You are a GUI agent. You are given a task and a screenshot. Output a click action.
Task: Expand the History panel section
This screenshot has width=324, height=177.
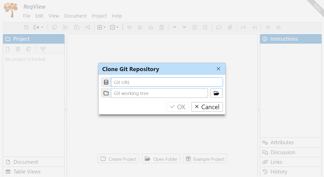(291, 172)
